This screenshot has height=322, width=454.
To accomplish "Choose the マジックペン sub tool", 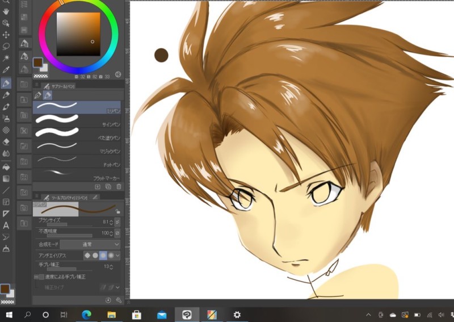I will [x=77, y=147].
